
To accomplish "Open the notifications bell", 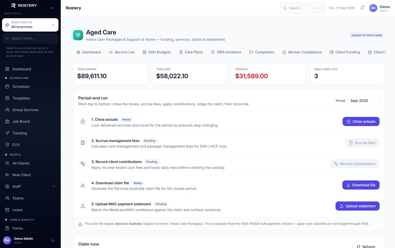I will pos(362,8).
